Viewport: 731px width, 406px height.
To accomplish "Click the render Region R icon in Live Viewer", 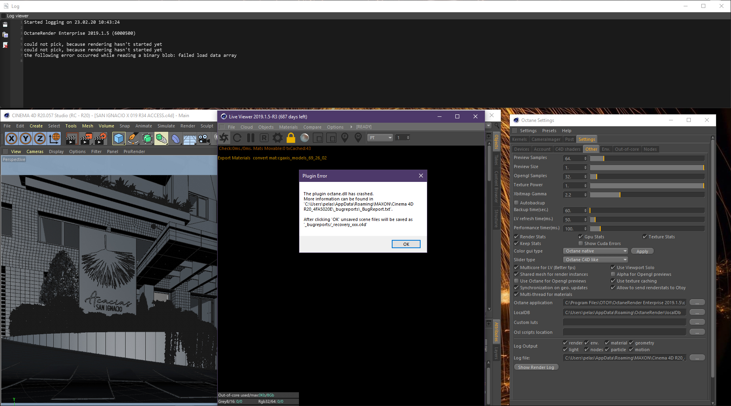I will pyautogui.click(x=264, y=138).
